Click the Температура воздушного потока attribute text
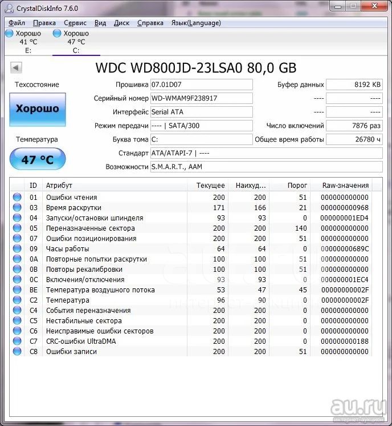The width and height of the screenshot is (392, 426). [x=100, y=290]
